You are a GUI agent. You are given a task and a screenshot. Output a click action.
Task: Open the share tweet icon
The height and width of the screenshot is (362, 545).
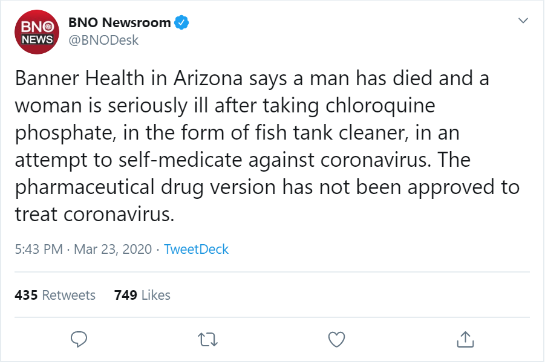(x=465, y=339)
